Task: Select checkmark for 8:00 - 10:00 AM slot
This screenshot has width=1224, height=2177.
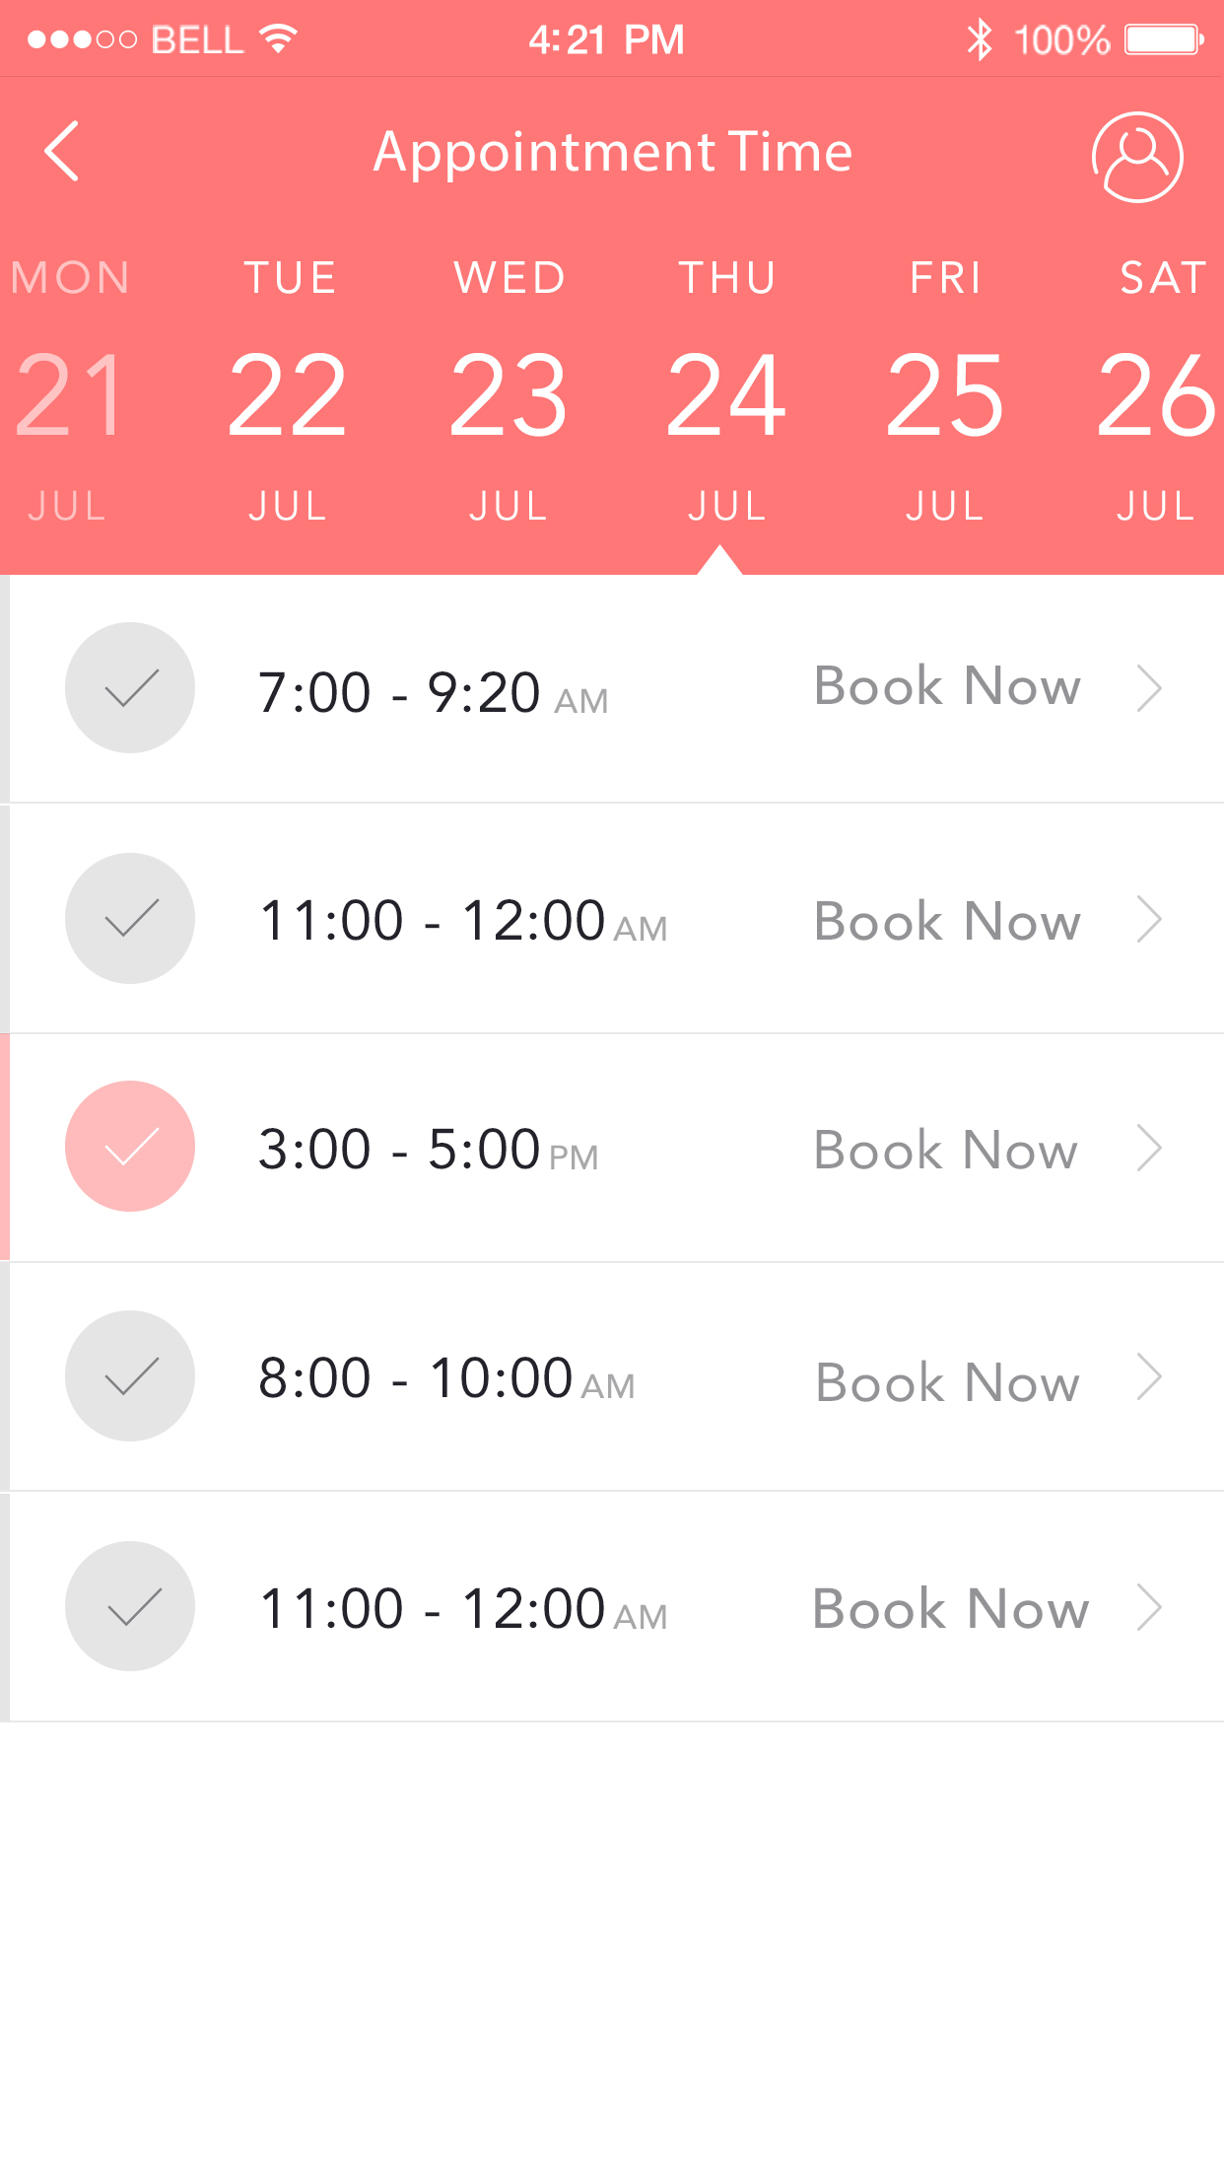Action: click(x=130, y=1375)
